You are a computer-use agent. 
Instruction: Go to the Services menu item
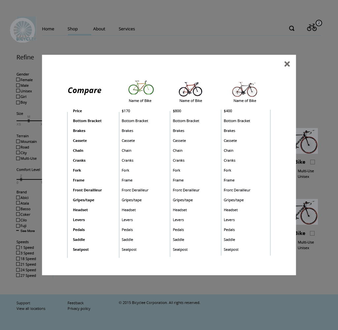point(127,29)
